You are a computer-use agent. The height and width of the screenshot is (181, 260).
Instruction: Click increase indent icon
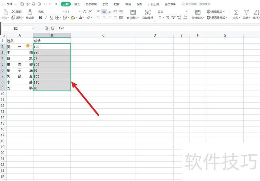121,12
